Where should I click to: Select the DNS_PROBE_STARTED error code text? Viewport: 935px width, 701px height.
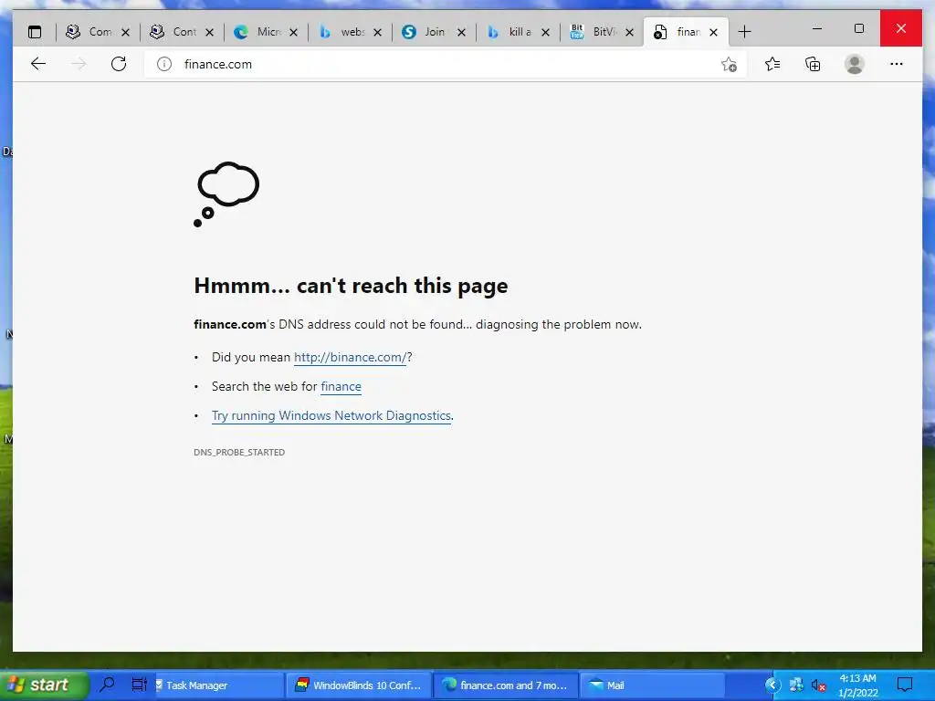tap(239, 452)
